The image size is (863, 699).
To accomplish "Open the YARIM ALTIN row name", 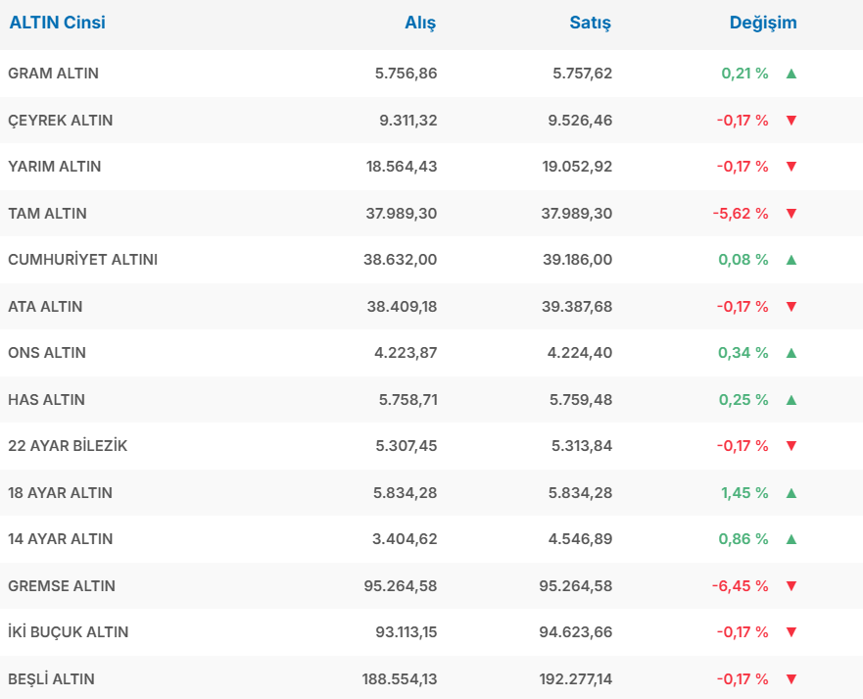I will (x=54, y=167).
